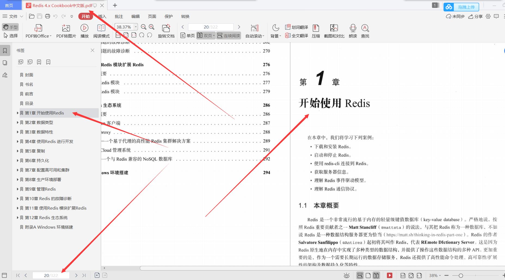505x280 pixels.
Task: Start slideshow with the 播放 icon
Action: [x=84, y=31]
